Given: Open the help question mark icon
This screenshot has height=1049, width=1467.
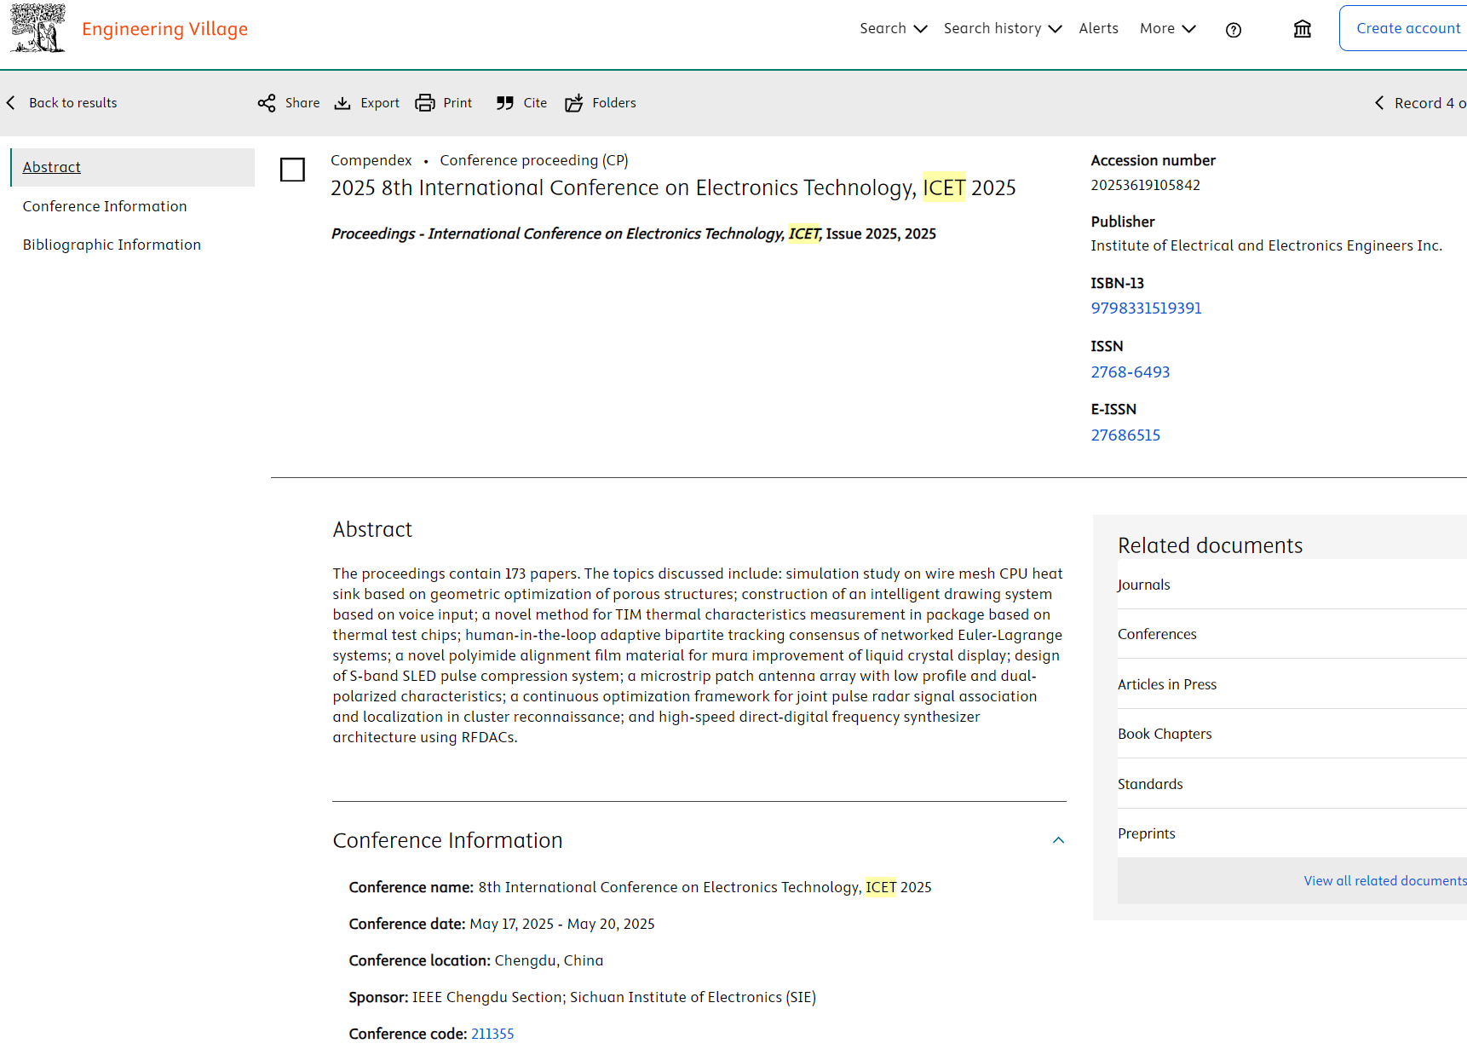Looking at the screenshot, I should pos(1233,30).
